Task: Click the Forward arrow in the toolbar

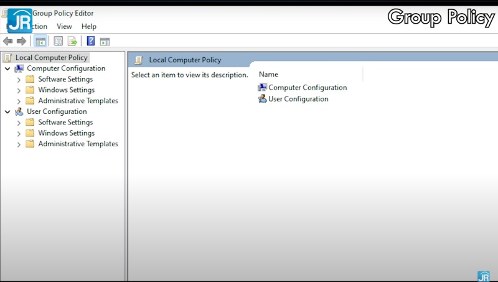Action: pyautogui.click(x=21, y=41)
